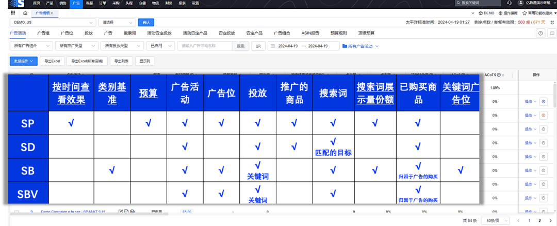Open the 操作指南 help guide
Screen dimensions: 557x226
click(508, 13)
